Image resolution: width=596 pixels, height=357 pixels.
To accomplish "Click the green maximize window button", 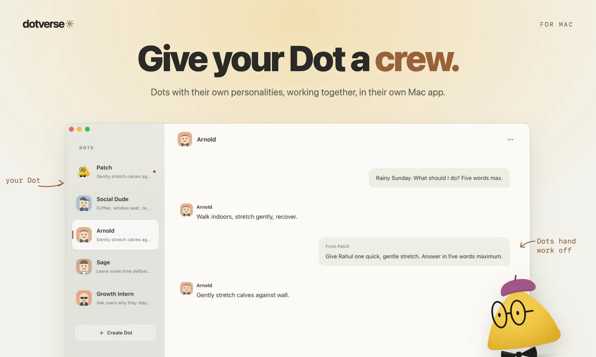I will tap(87, 129).
